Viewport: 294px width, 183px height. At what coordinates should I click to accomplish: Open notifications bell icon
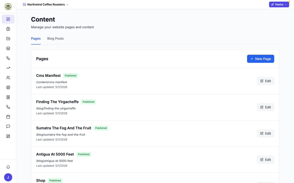(8, 167)
